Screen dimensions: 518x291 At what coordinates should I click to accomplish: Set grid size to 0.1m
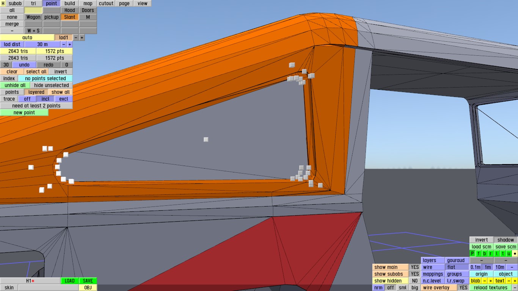[476, 267]
